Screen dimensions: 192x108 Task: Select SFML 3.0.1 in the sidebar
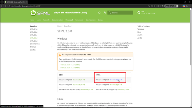[x=34, y=35]
